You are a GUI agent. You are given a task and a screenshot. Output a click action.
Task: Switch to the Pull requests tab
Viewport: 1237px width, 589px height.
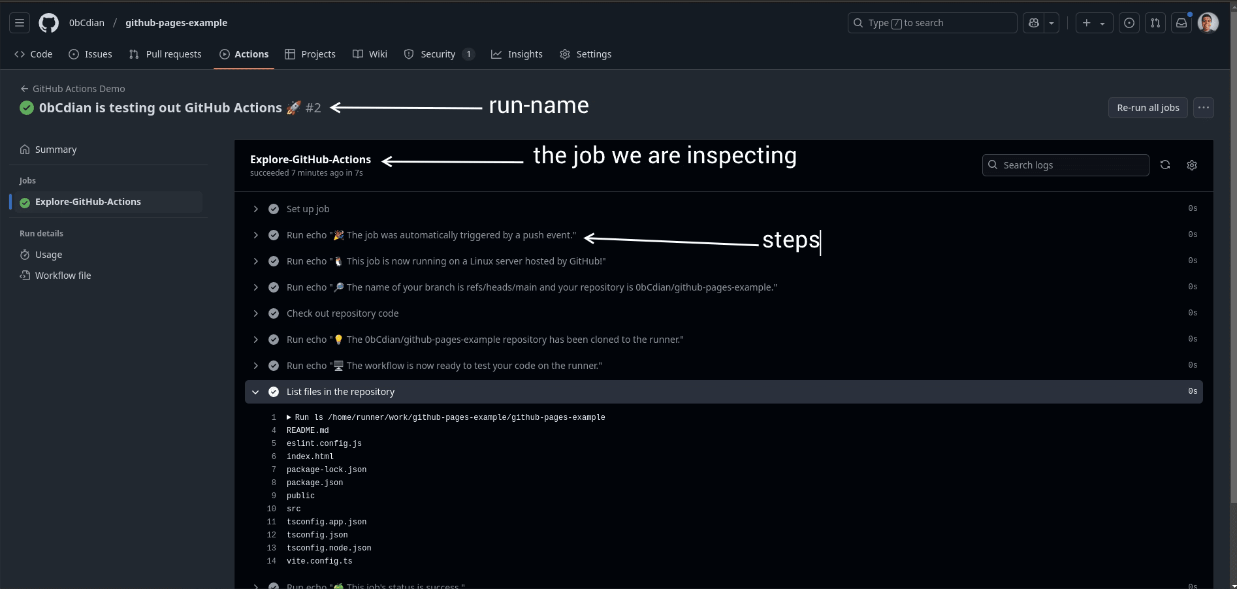point(165,54)
